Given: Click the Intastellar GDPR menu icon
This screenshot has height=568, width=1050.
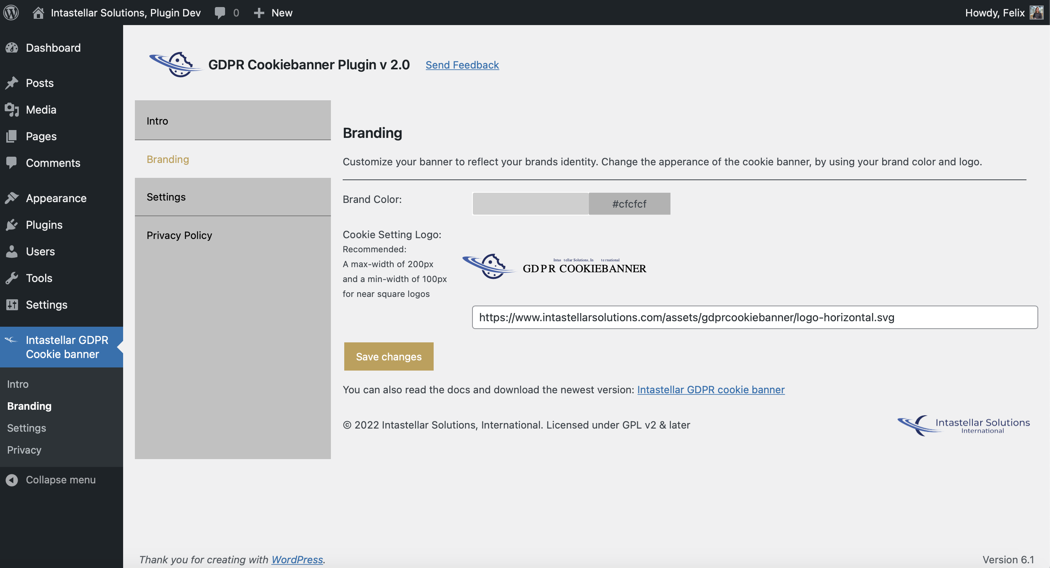Looking at the screenshot, I should (x=11, y=340).
